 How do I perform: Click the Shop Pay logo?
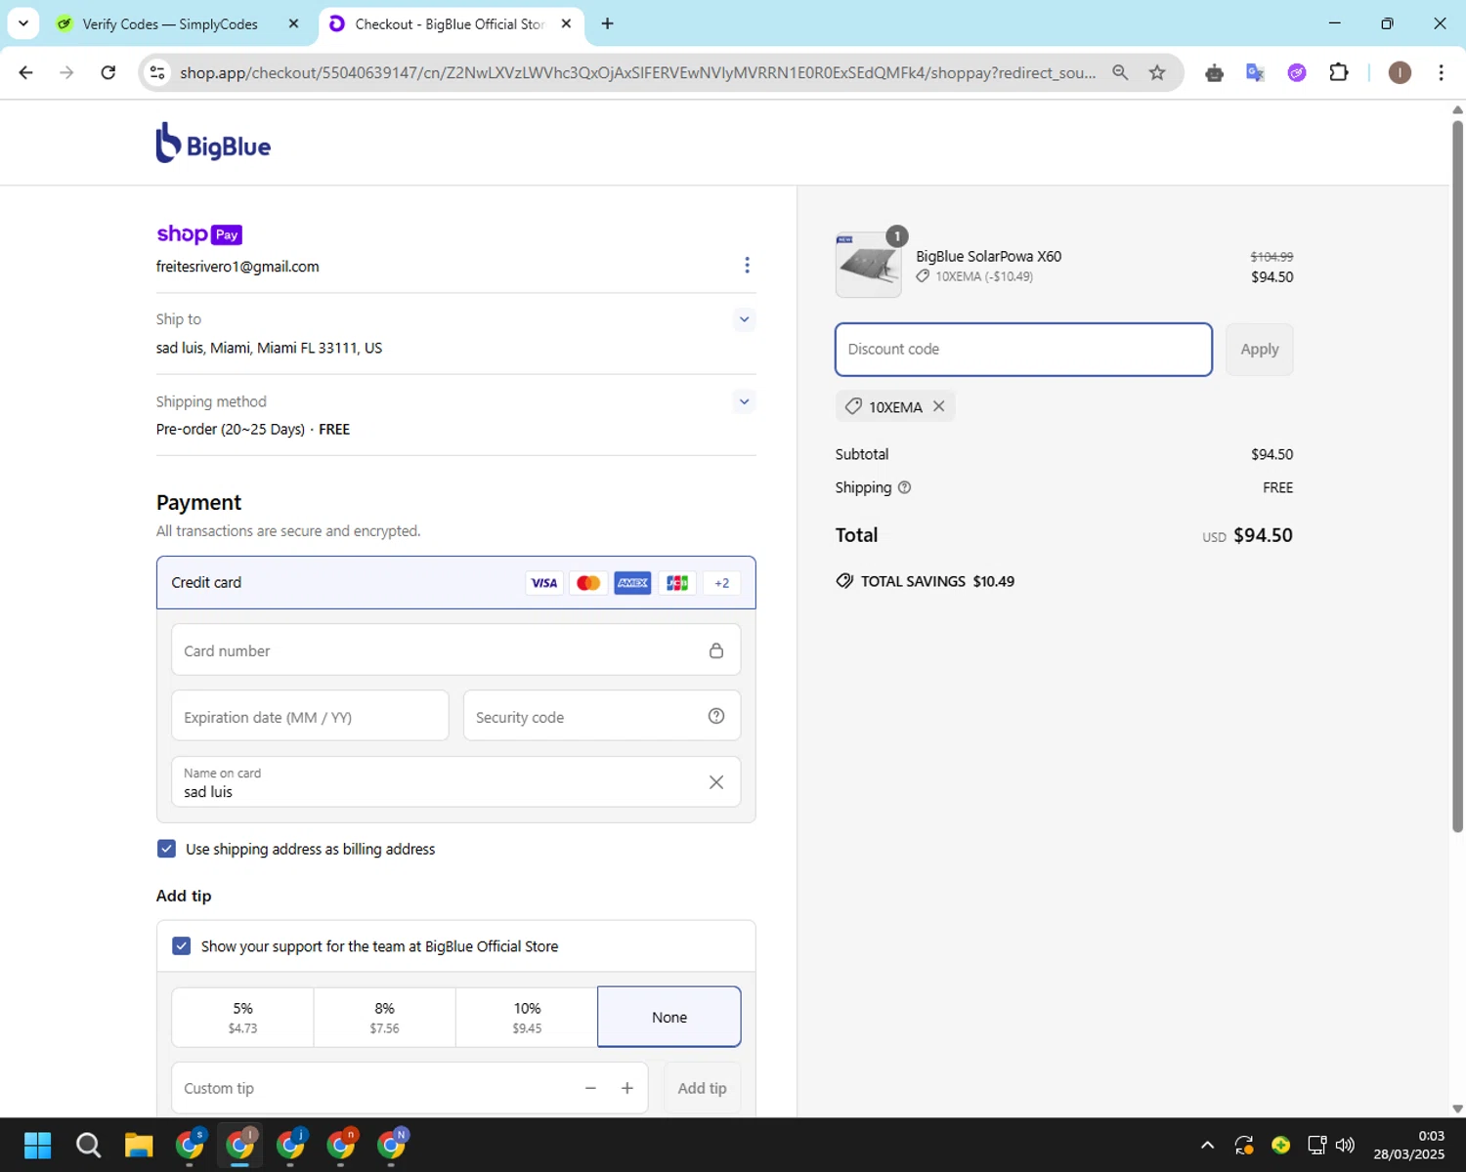[199, 234]
